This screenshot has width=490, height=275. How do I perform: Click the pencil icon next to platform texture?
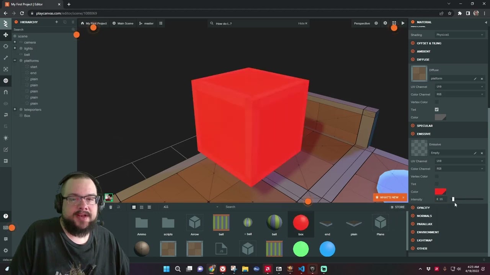[475, 79]
